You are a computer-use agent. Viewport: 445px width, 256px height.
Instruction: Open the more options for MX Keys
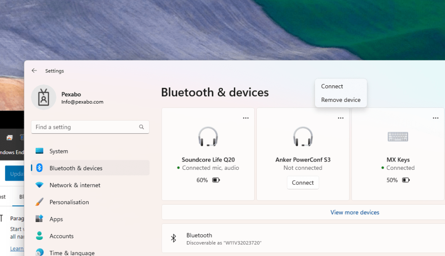point(435,118)
